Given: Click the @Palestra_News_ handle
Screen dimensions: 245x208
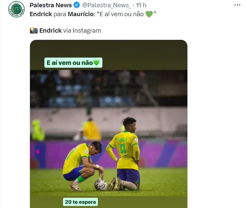Looking at the screenshot, I should [105, 5].
